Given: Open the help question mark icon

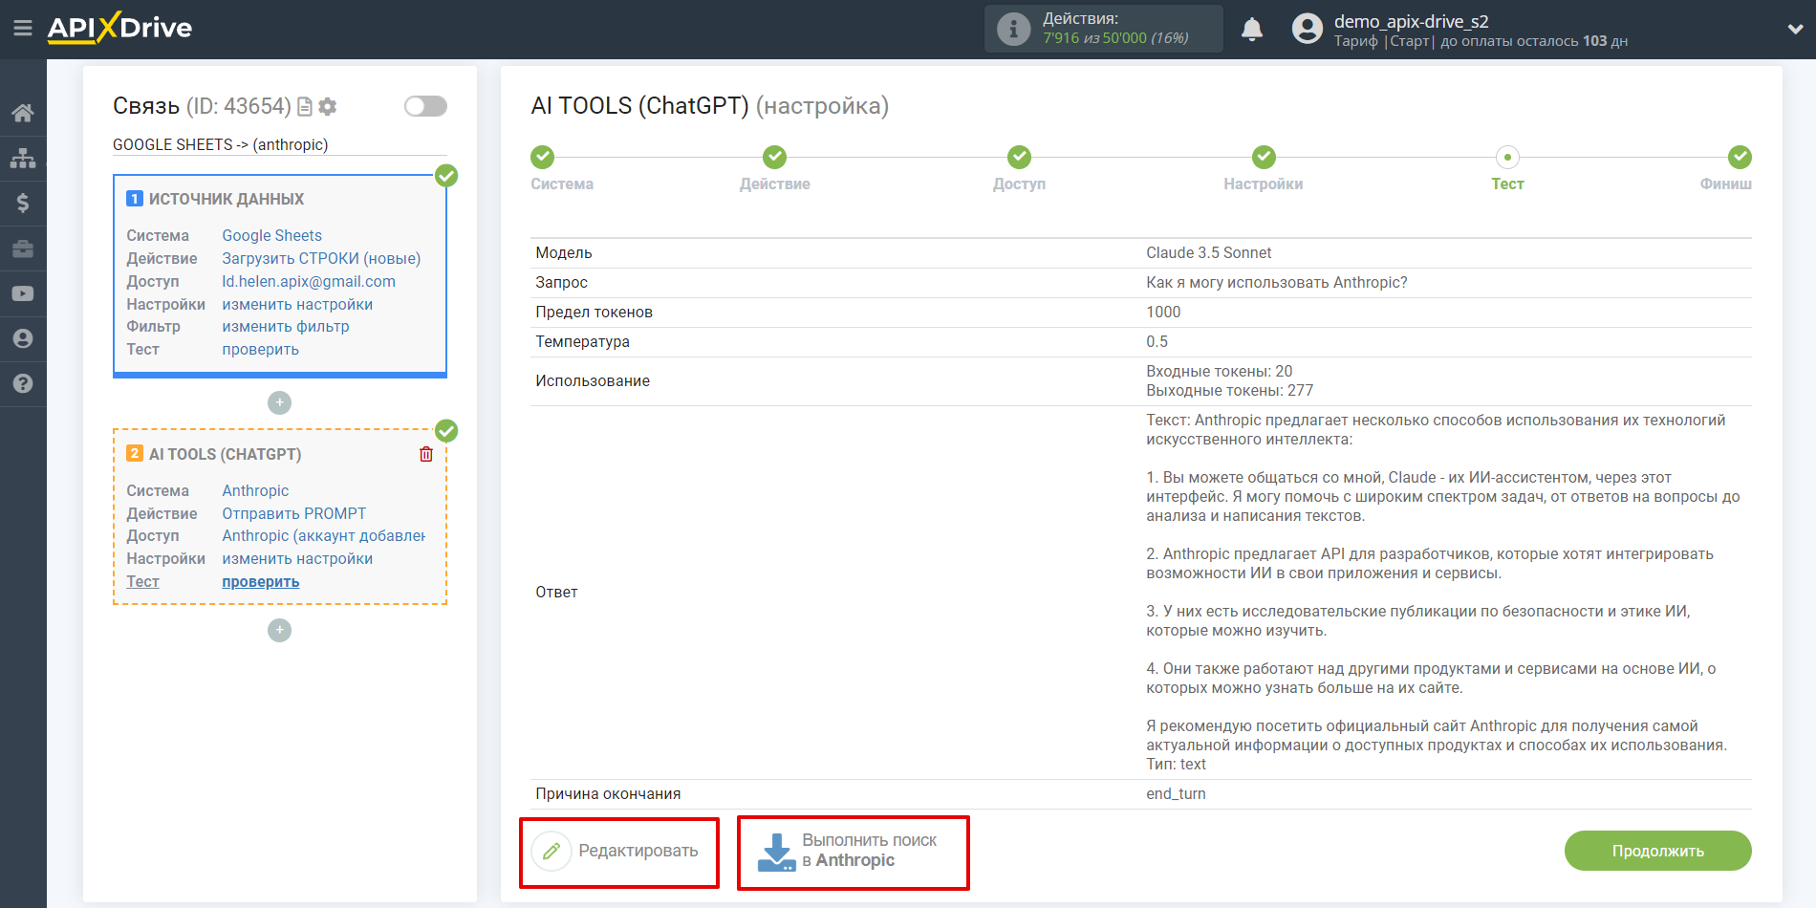Looking at the screenshot, I should (x=23, y=383).
